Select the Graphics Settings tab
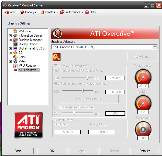The image size is (162, 156). click(19, 23)
